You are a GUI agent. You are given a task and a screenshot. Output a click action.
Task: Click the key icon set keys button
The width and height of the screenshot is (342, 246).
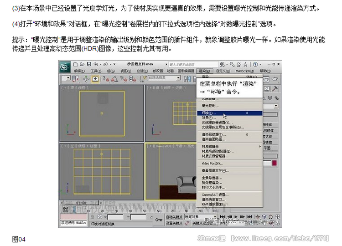[159, 220]
